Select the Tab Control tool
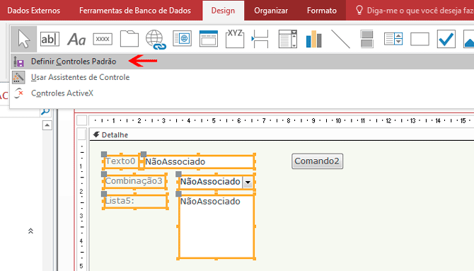The width and height of the screenshot is (474, 271). click(x=129, y=39)
